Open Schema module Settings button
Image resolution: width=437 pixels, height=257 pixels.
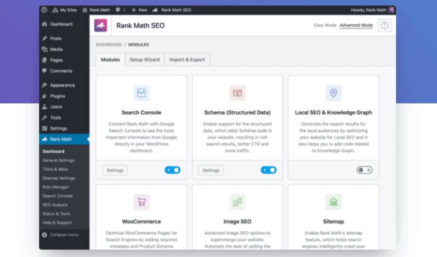211,171
